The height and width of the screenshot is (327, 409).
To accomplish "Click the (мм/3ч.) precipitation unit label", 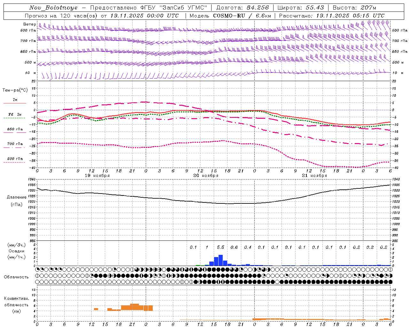I will coord(17,245).
